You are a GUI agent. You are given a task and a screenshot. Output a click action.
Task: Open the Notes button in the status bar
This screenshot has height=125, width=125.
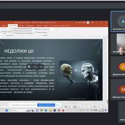(68, 107)
